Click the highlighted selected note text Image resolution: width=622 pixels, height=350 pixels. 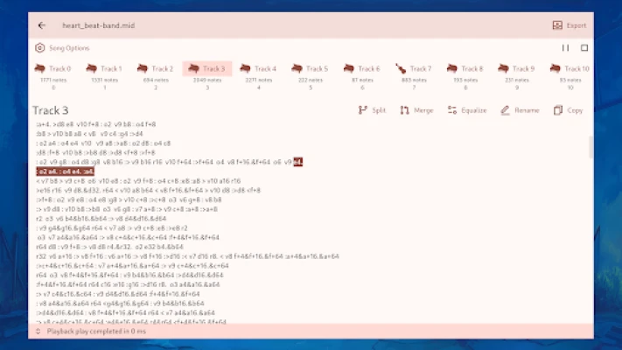[66, 171]
